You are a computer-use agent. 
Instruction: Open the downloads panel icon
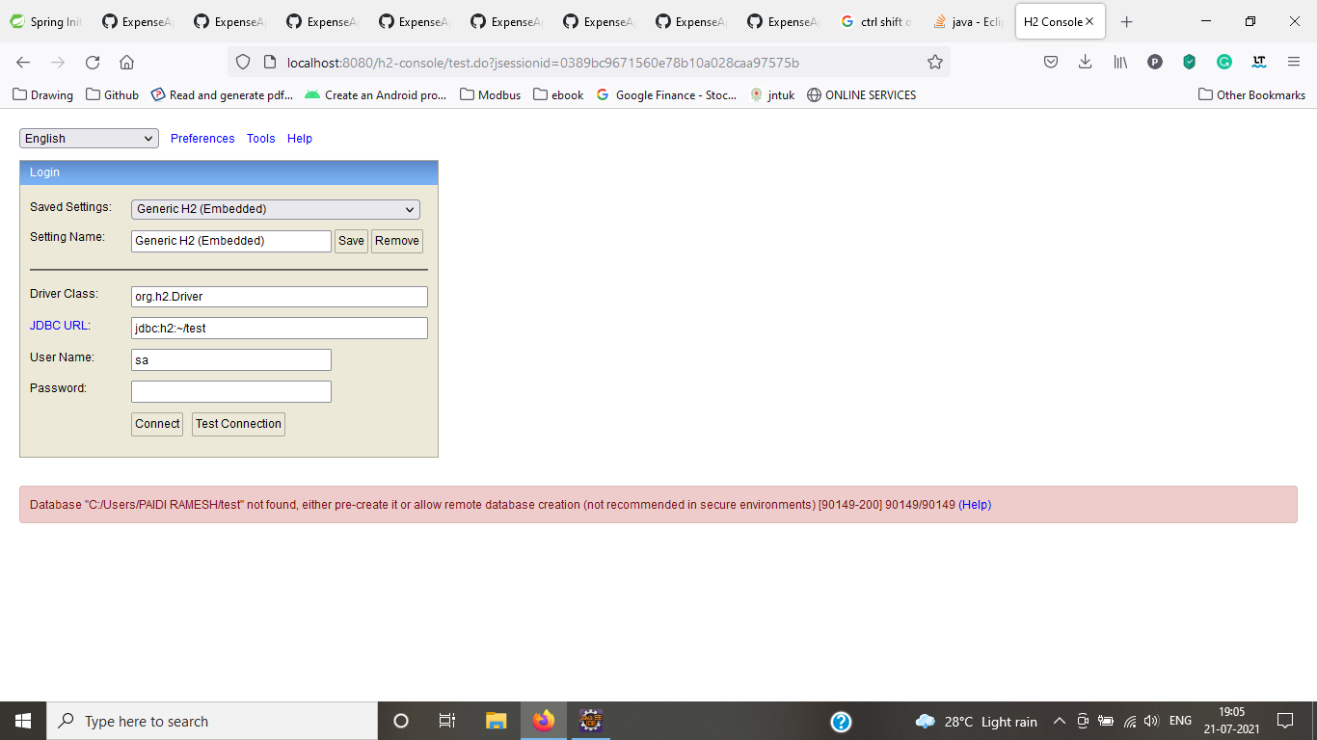coord(1085,61)
